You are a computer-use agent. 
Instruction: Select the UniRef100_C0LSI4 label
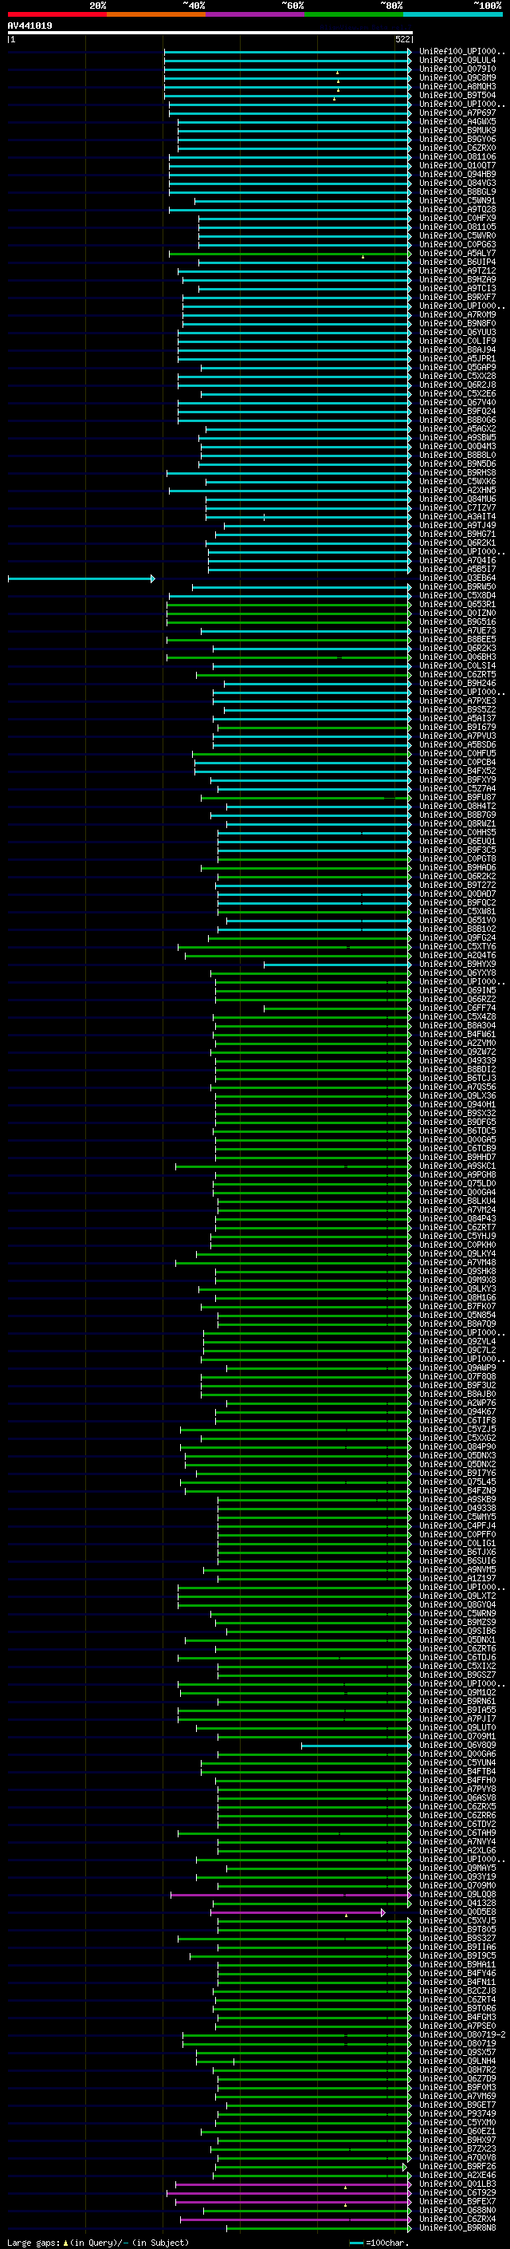point(457,665)
